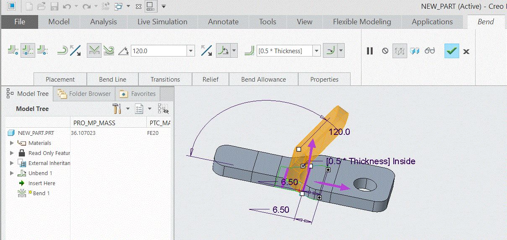
Task: Toggle the angle measurement method icon
Action: pyautogui.click(x=223, y=51)
